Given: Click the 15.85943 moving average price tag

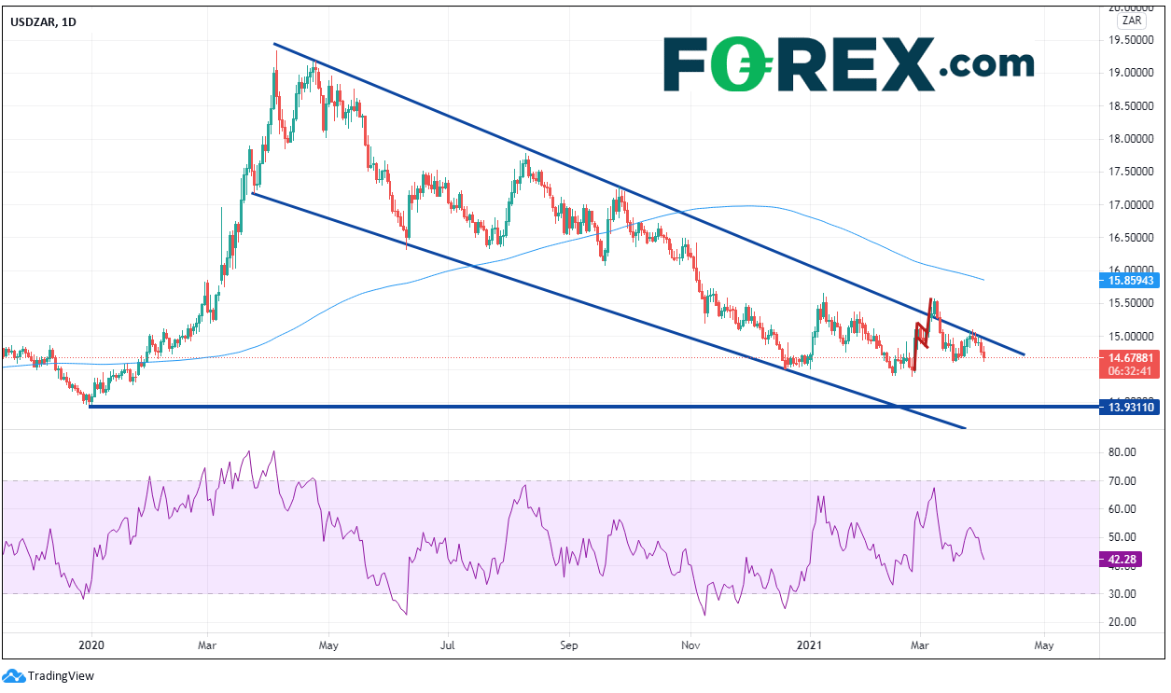Looking at the screenshot, I should tap(1132, 279).
